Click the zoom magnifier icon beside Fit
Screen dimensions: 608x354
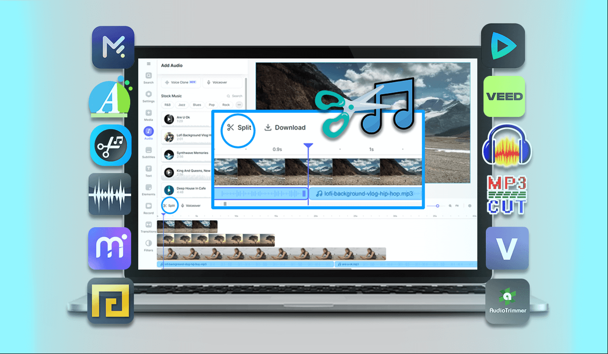pos(450,206)
